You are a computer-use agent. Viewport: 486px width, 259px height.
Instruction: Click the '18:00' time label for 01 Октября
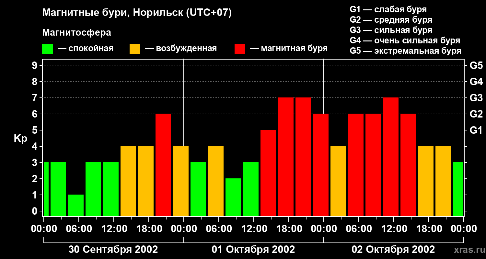click(x=289, y=229)
